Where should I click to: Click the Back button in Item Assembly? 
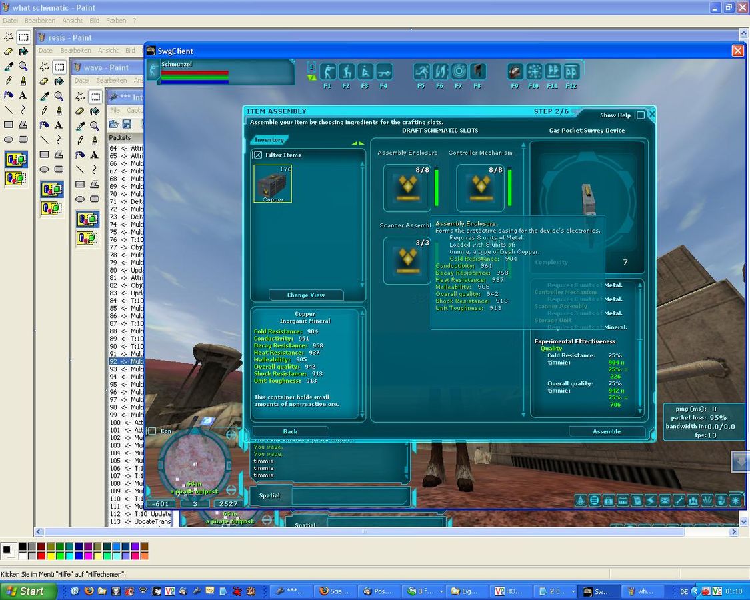(x=290, y=431)
